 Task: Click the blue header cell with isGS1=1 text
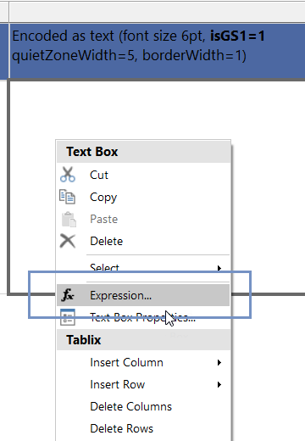click(158, 51)
